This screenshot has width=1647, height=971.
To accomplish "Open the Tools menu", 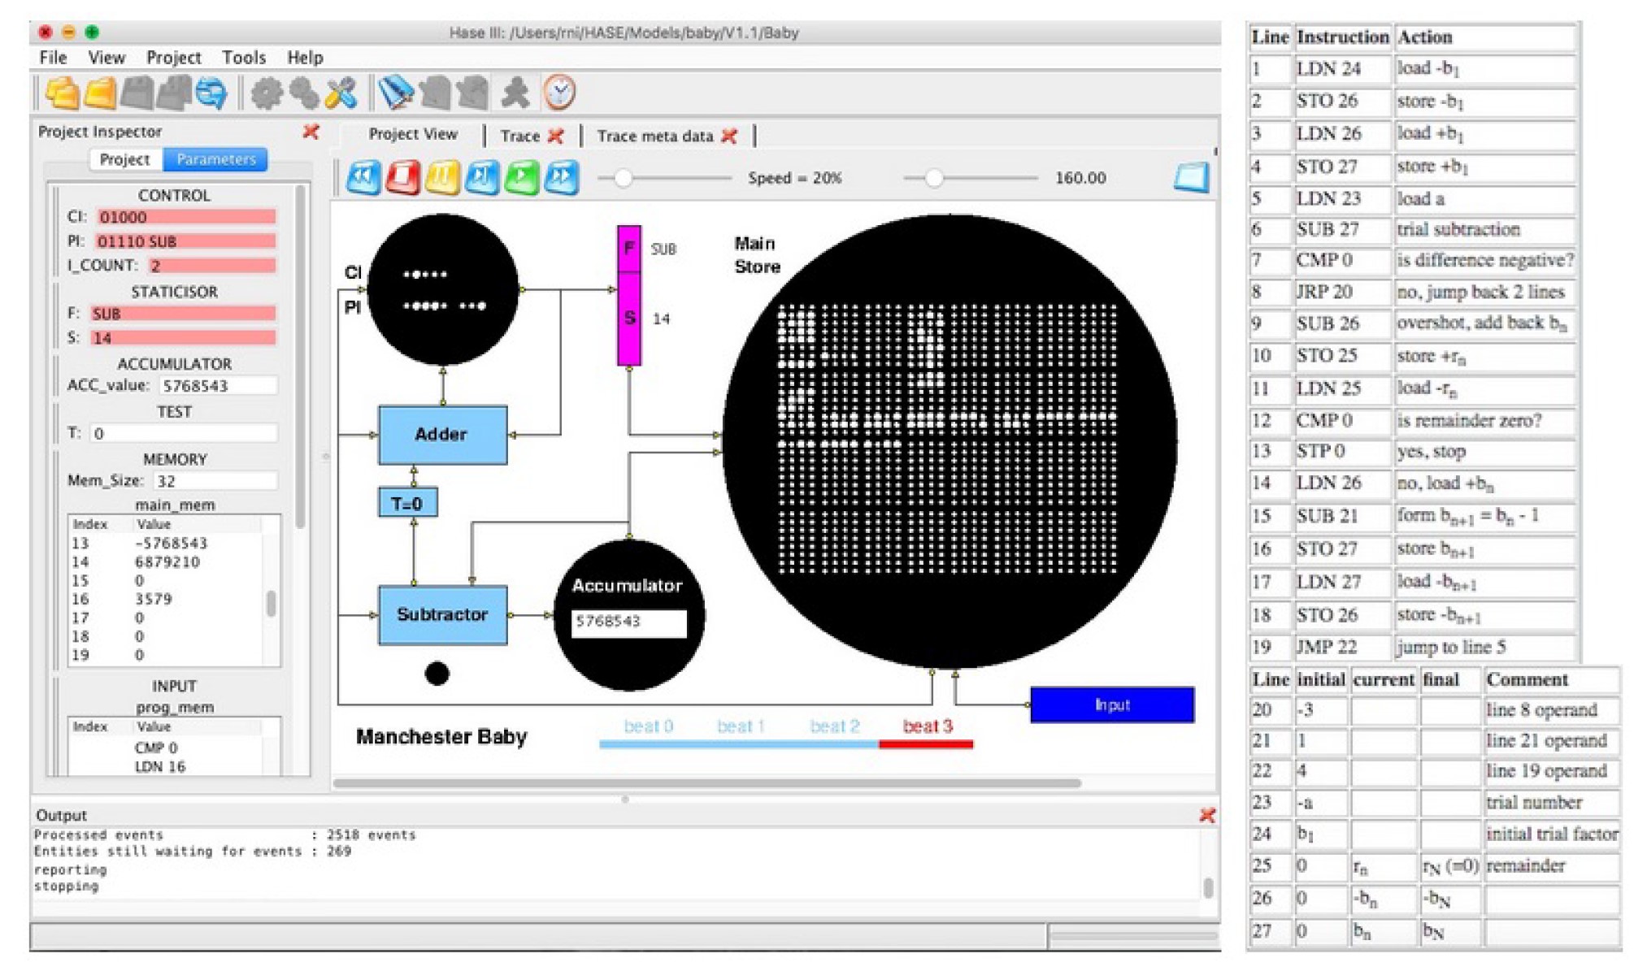I will click(244, 58).
